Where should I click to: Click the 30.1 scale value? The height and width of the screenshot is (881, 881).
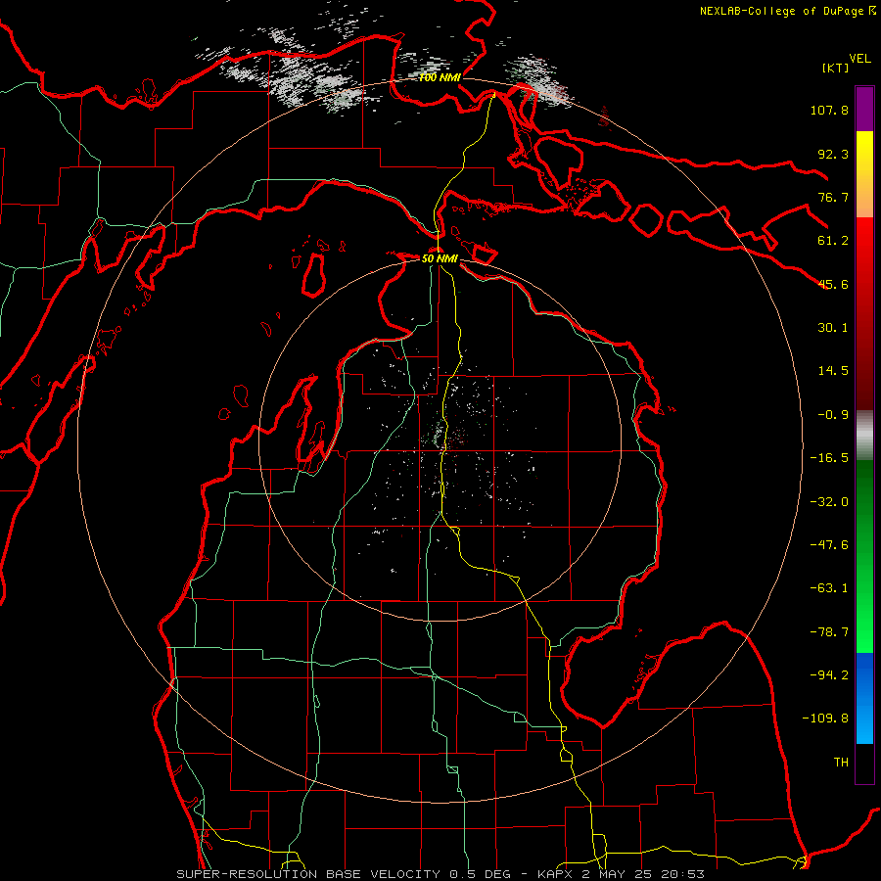click(x=833, y=328)
